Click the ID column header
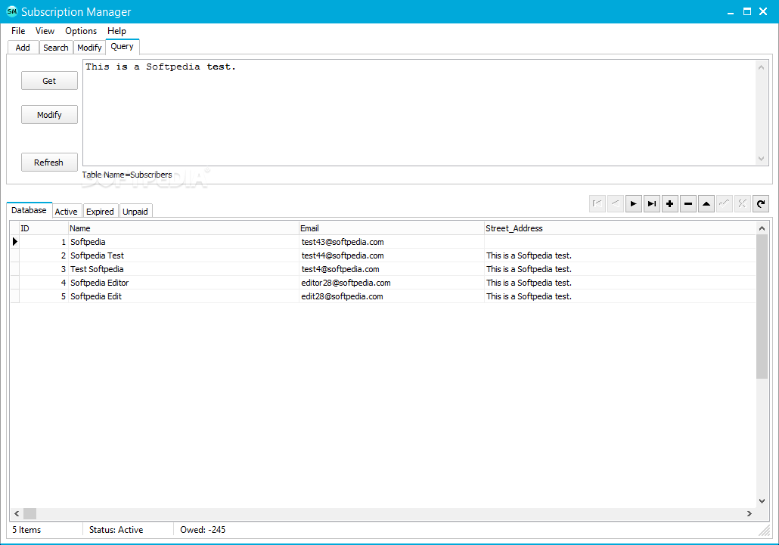 [44, 228]
